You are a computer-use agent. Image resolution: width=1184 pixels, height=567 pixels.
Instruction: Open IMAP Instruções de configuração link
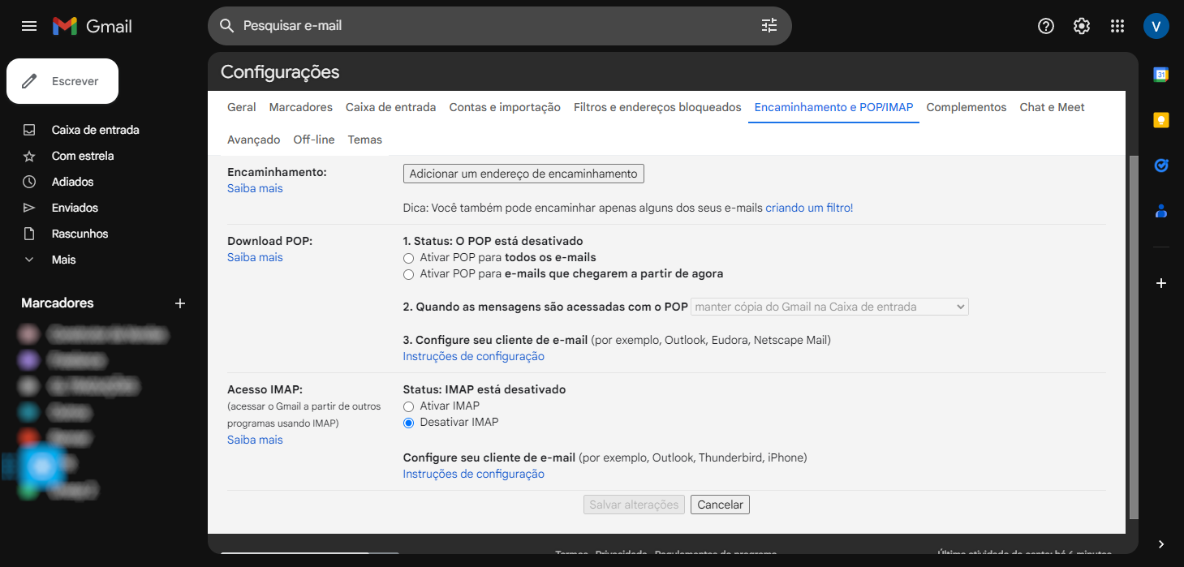(474, 474)
